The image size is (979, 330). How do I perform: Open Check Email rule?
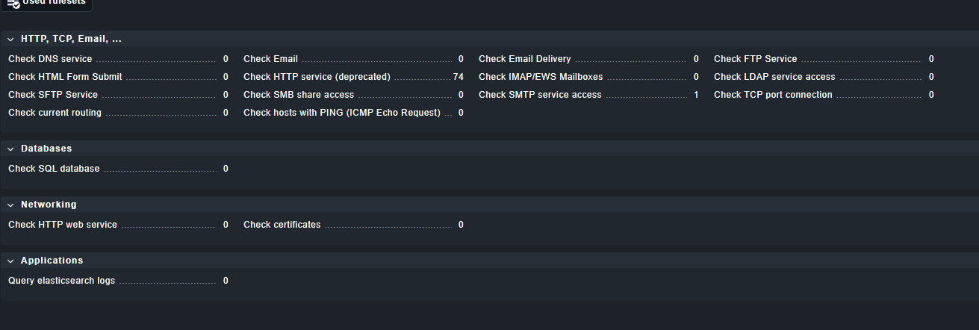point(270,59)
